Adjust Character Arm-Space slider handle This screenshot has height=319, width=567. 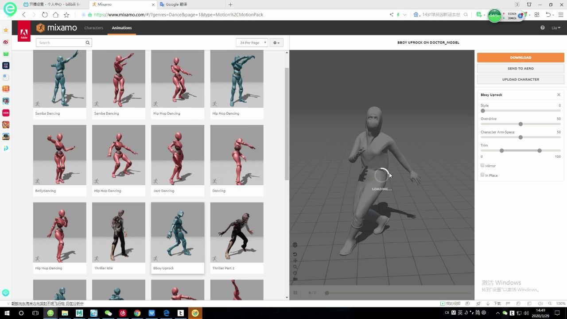(x=520, y=137)
